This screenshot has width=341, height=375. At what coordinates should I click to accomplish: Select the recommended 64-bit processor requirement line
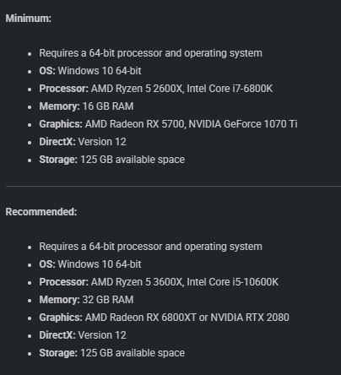coord(150,247)
